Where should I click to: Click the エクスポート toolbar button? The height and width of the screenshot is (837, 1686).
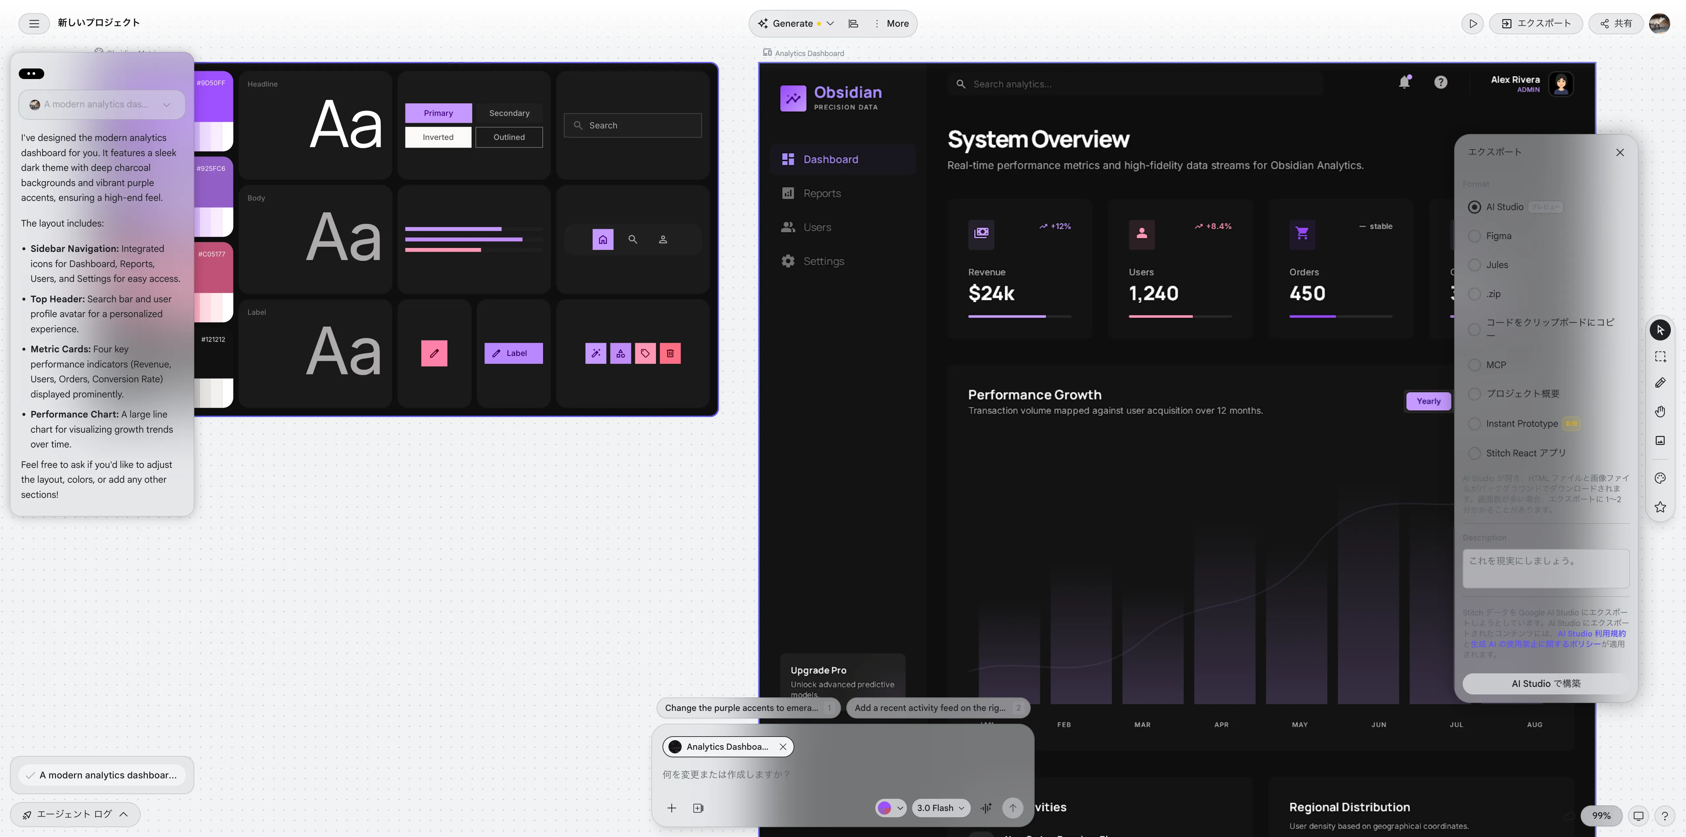coord(1536,24)
